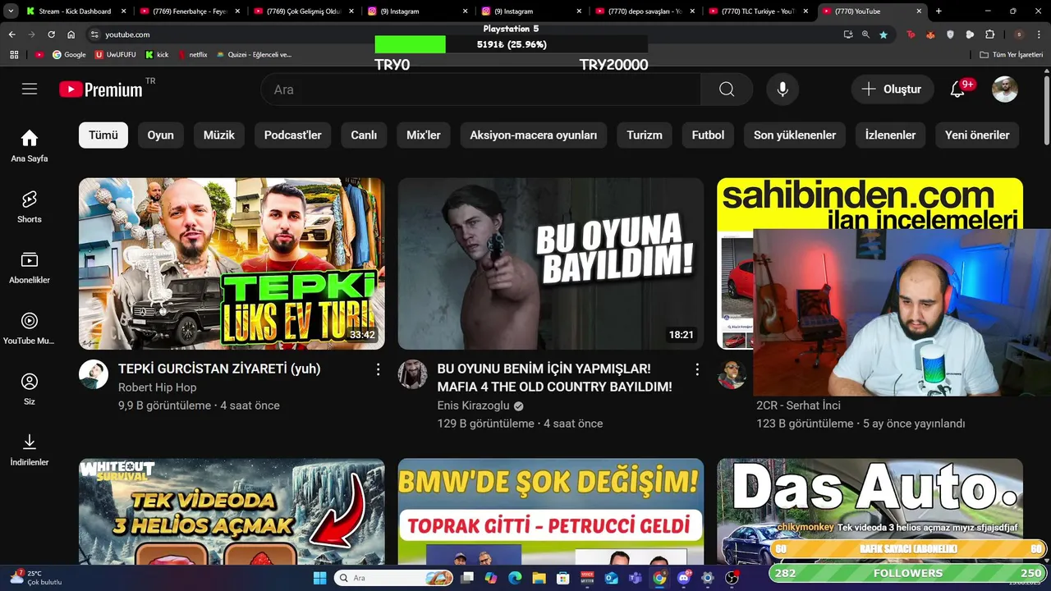Select the Canlı filter chip
The height and width of the screenshot is (591, 1051).
[x=364, y=135]
